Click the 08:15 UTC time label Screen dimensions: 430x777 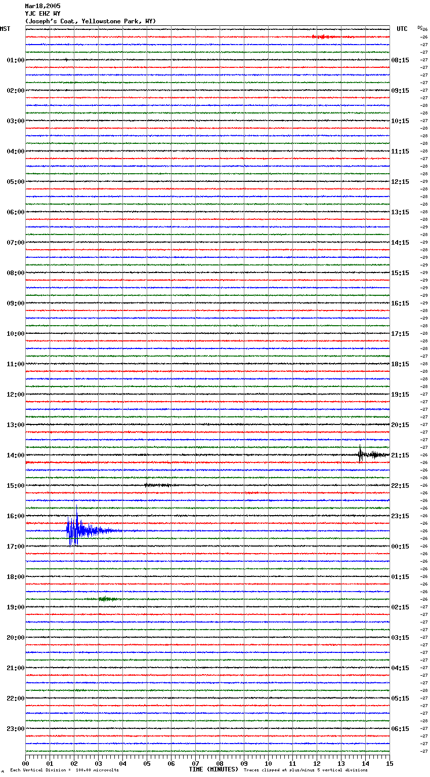[400, 60]
